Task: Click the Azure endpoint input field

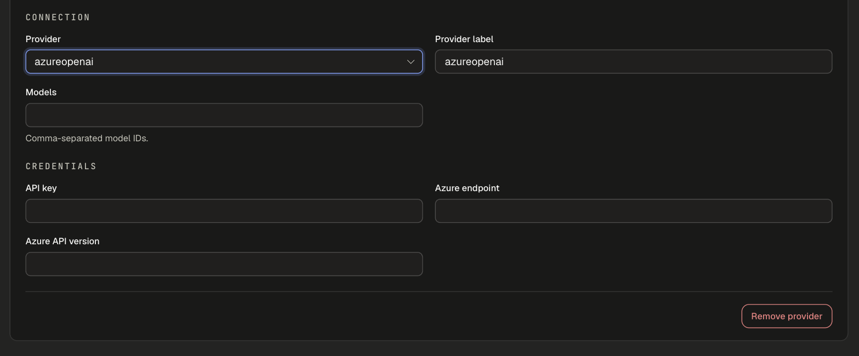Action: [x=634, y=211]
